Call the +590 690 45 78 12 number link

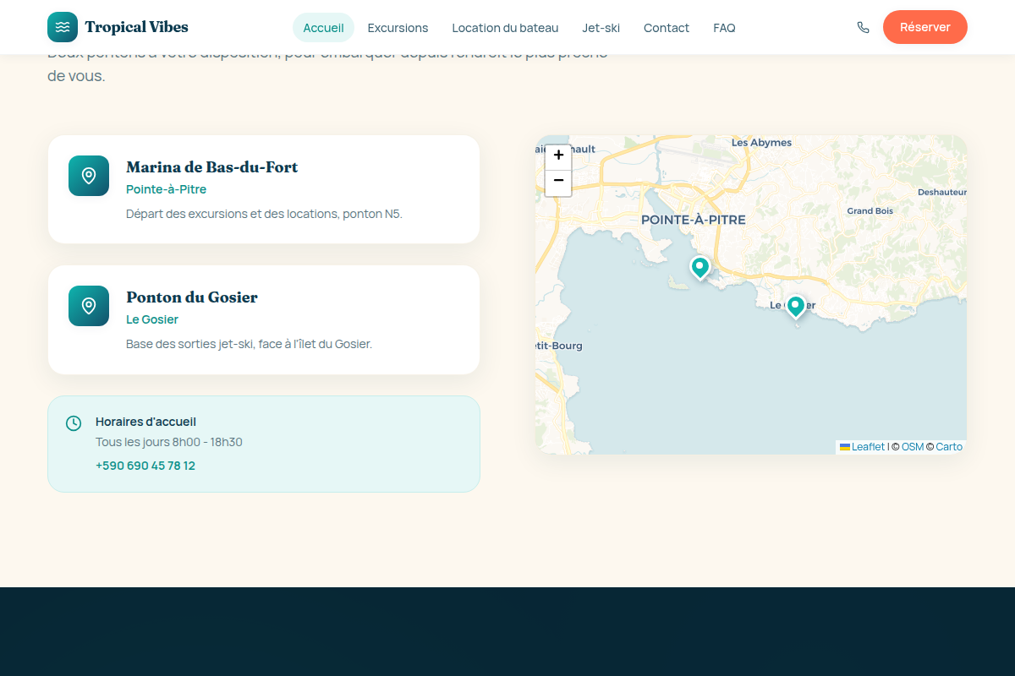click(x=145, y=466)
